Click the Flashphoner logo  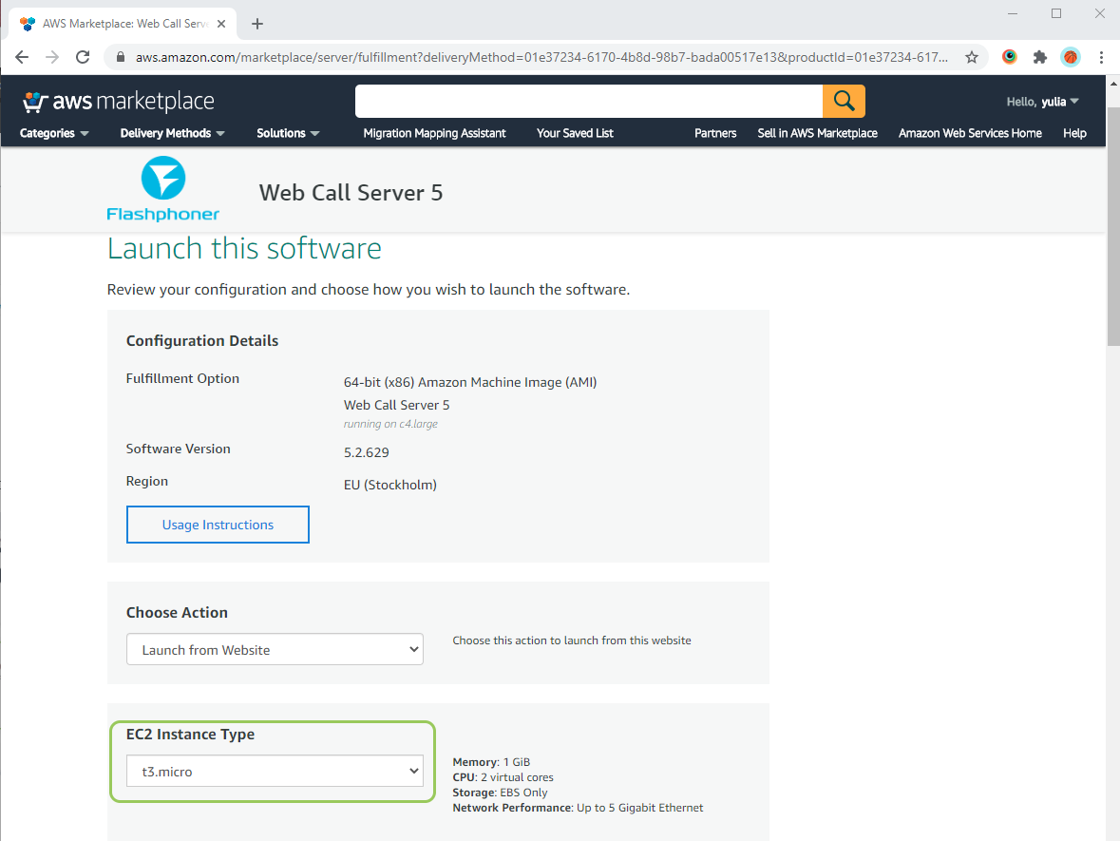tap(163, 190)
